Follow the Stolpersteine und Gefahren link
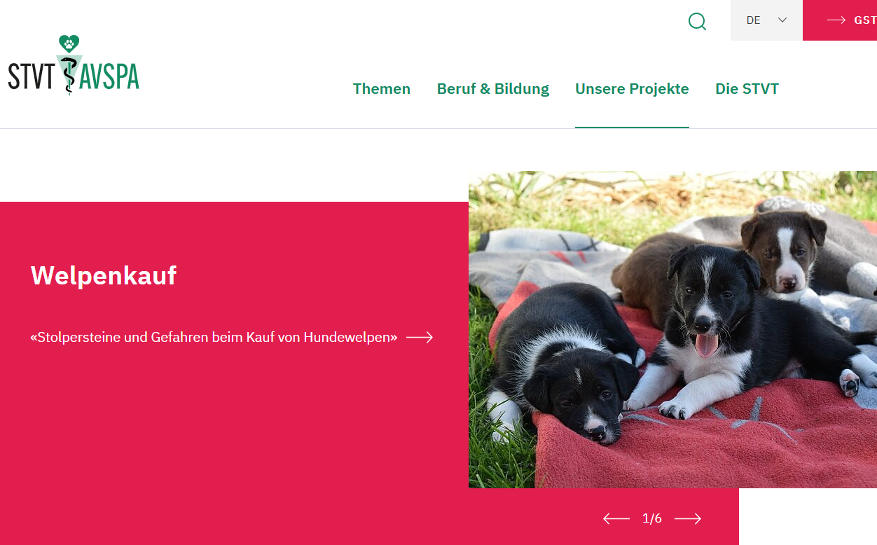The image size is (877, 545). tap(214, 337)
